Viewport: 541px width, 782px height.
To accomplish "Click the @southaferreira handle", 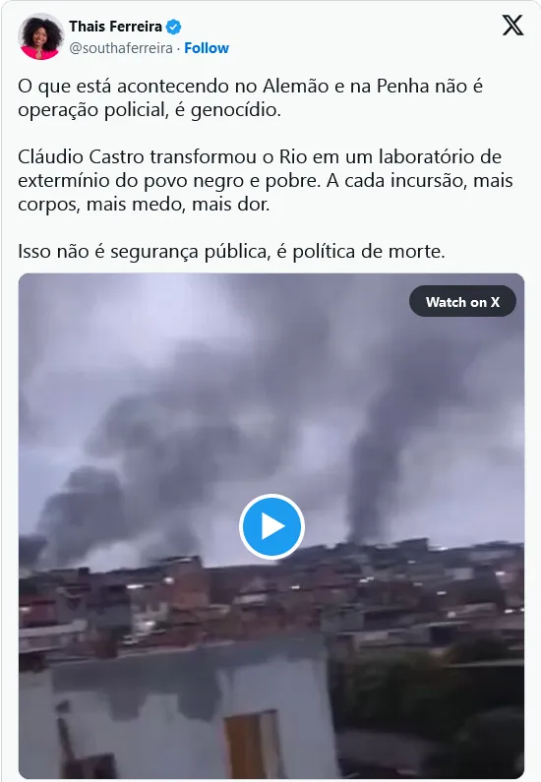I will click(x=121, y=48).
